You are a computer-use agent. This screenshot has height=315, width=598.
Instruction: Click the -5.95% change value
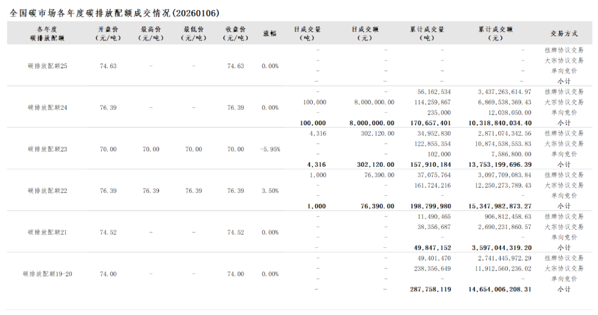tap(270, 149)
